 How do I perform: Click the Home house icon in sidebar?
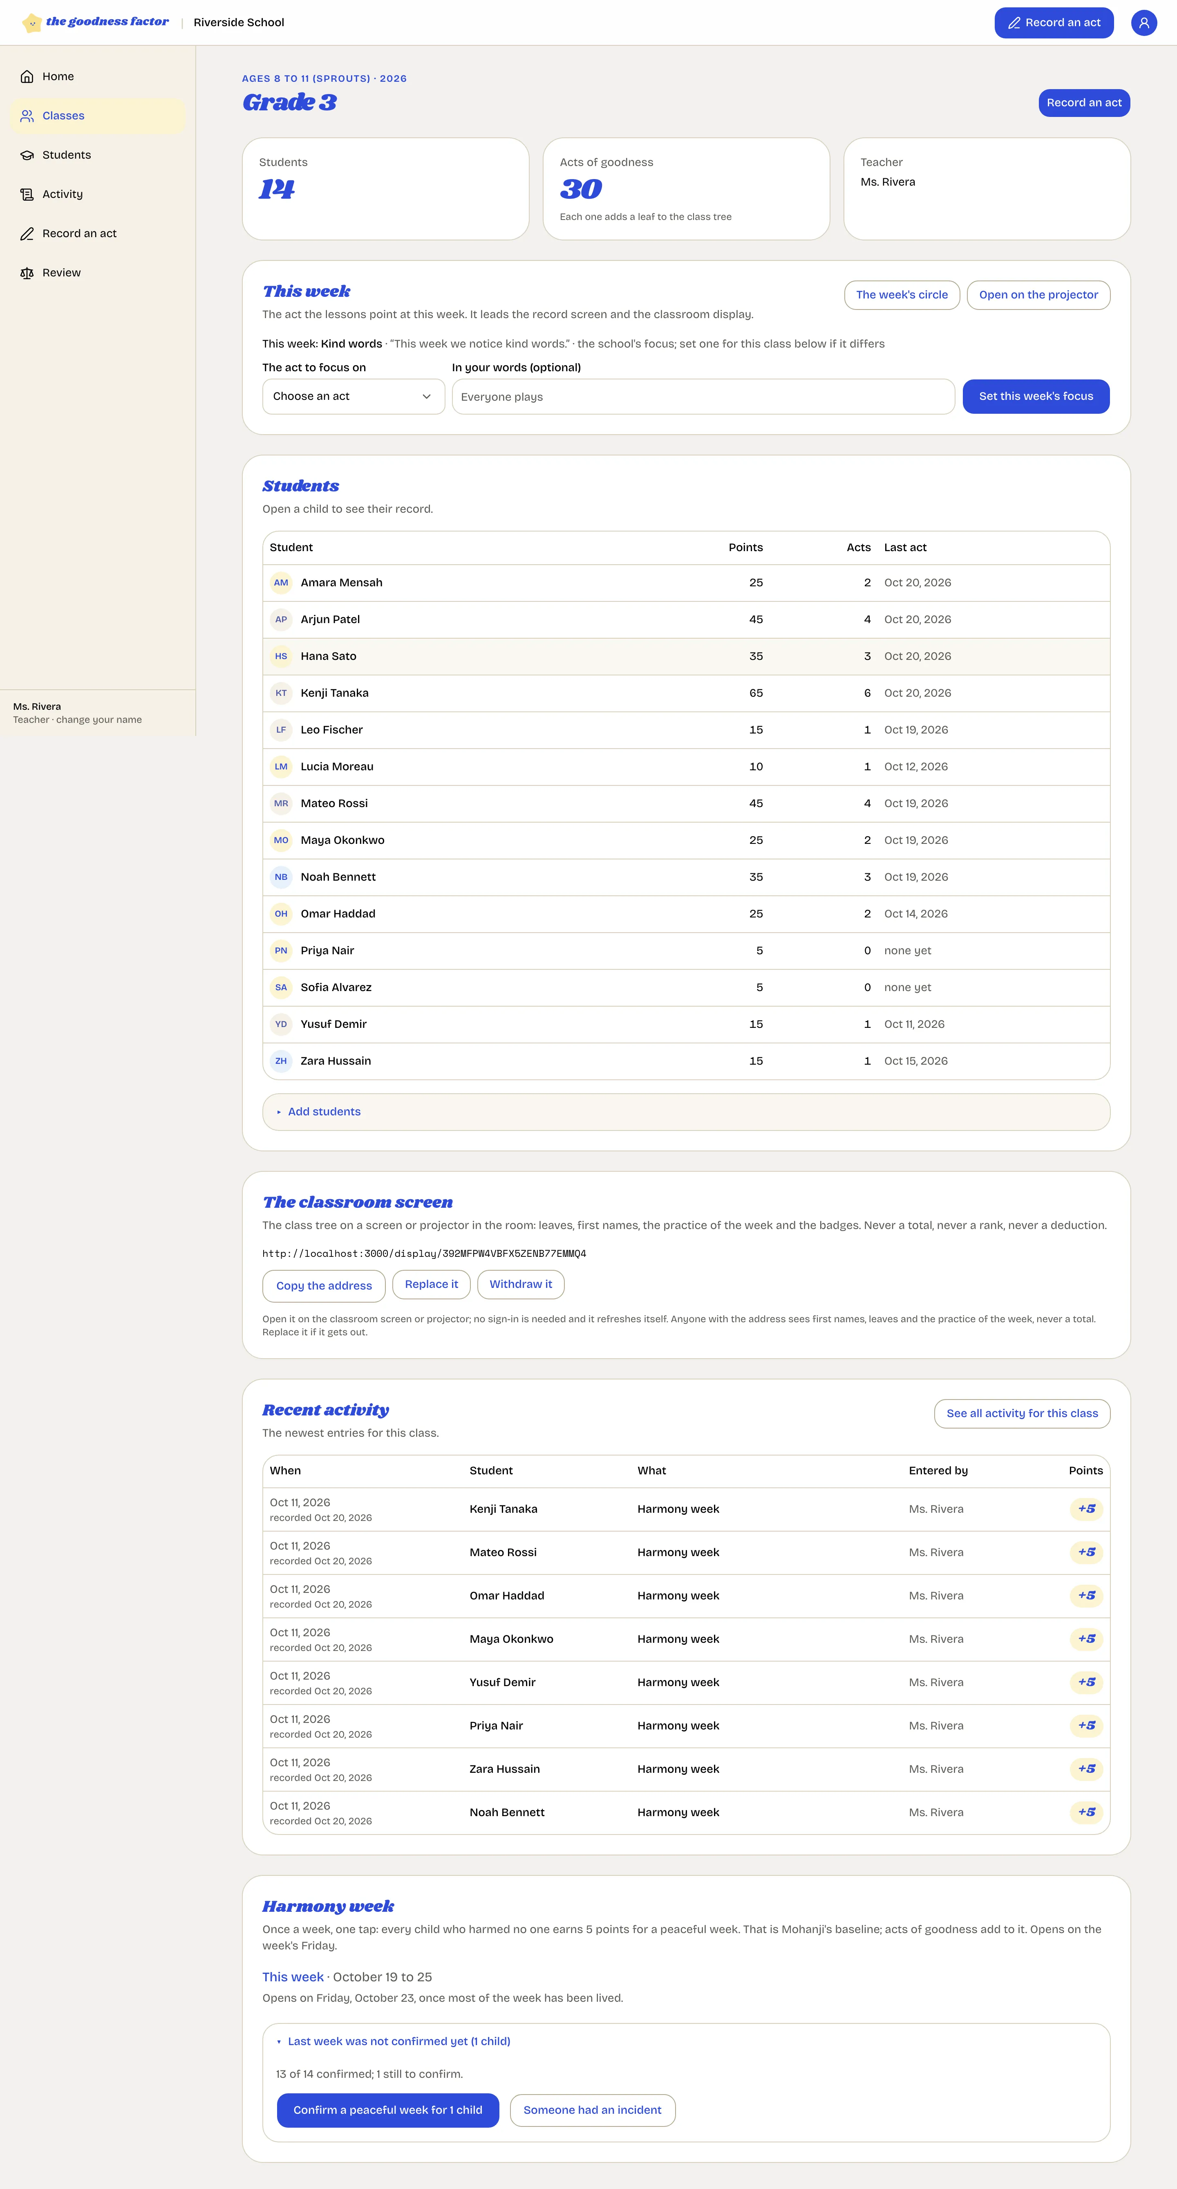point(27,76)
